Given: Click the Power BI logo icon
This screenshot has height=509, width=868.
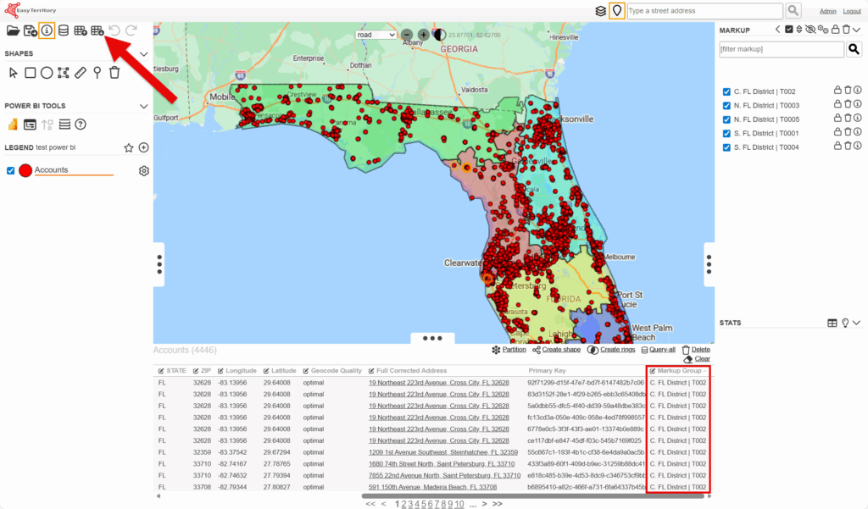Looking at the screenshot, I should [13, 124].
